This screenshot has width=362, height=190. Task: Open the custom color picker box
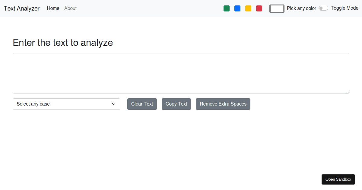pyautogui.click(x=277, y=8)
